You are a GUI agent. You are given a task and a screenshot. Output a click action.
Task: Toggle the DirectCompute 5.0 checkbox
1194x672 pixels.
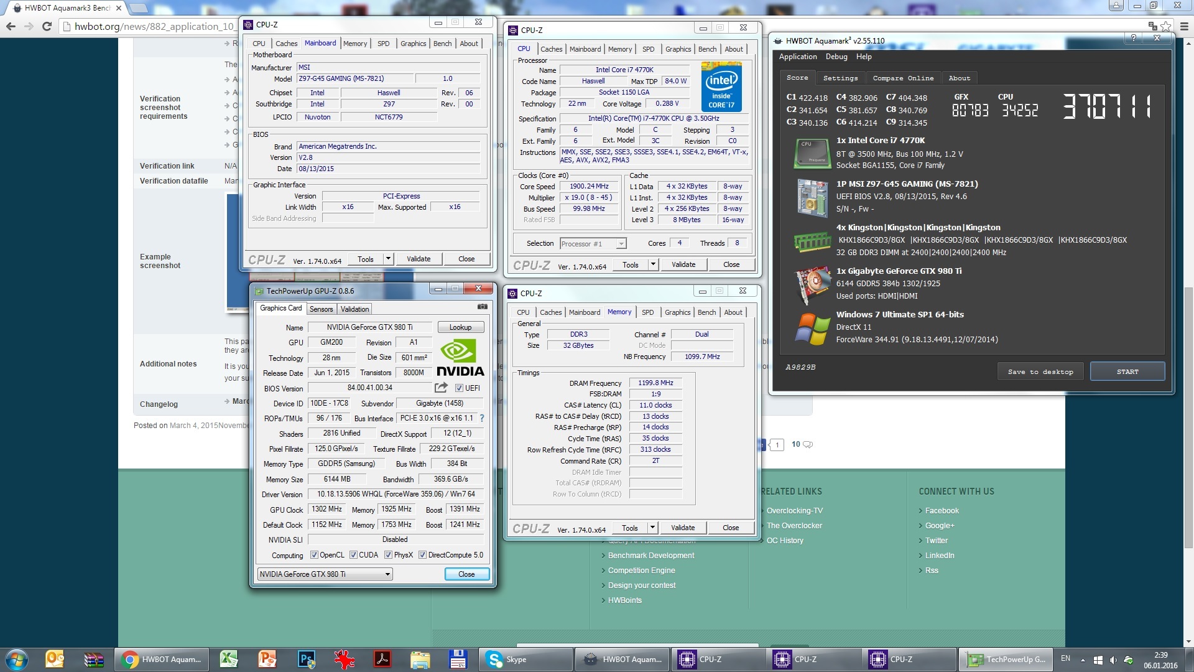coord(422,555)
